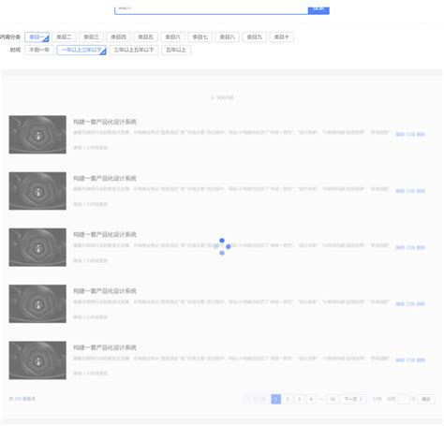Image resolution: width=444 pixels, height=426 pixels.
Task: Choose the 五年以上 time filter
Action: click(x=176, y=50)
